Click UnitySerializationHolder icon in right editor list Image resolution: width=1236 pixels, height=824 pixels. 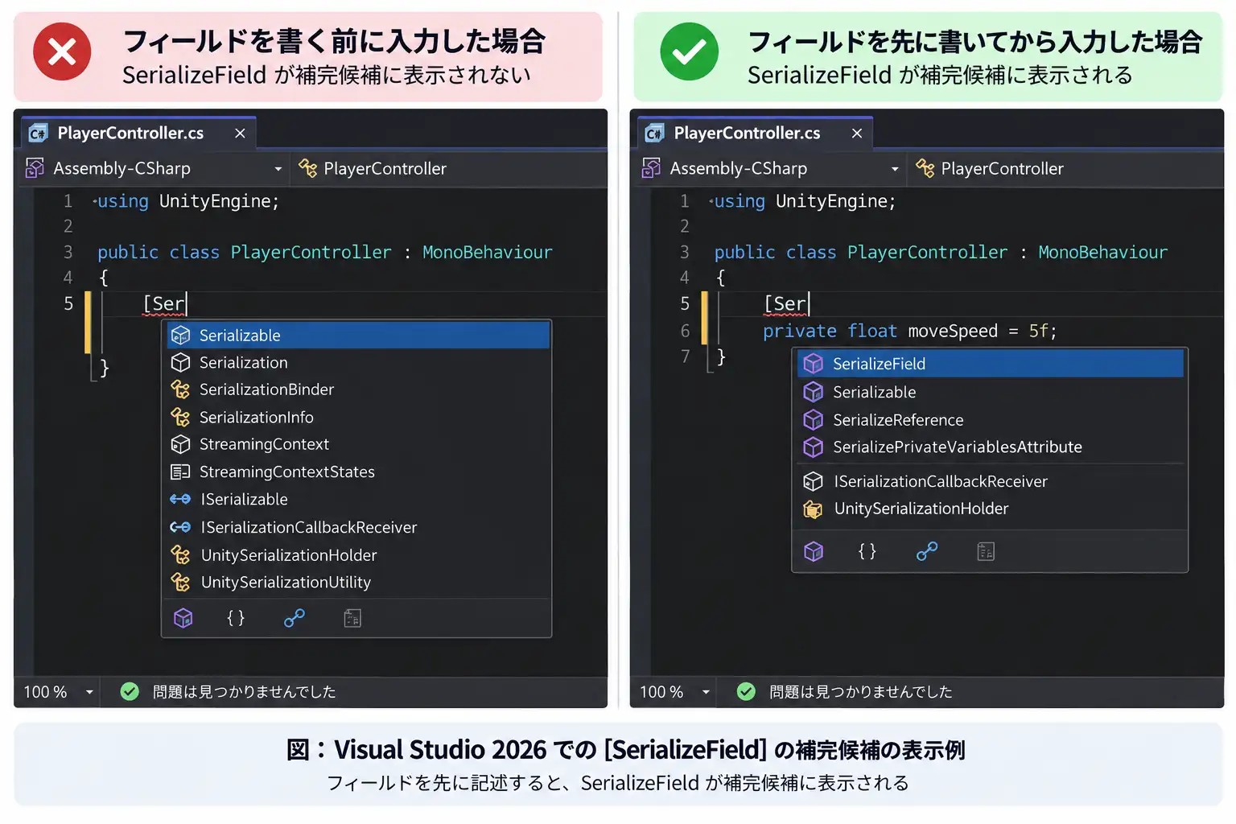[814, 509]
